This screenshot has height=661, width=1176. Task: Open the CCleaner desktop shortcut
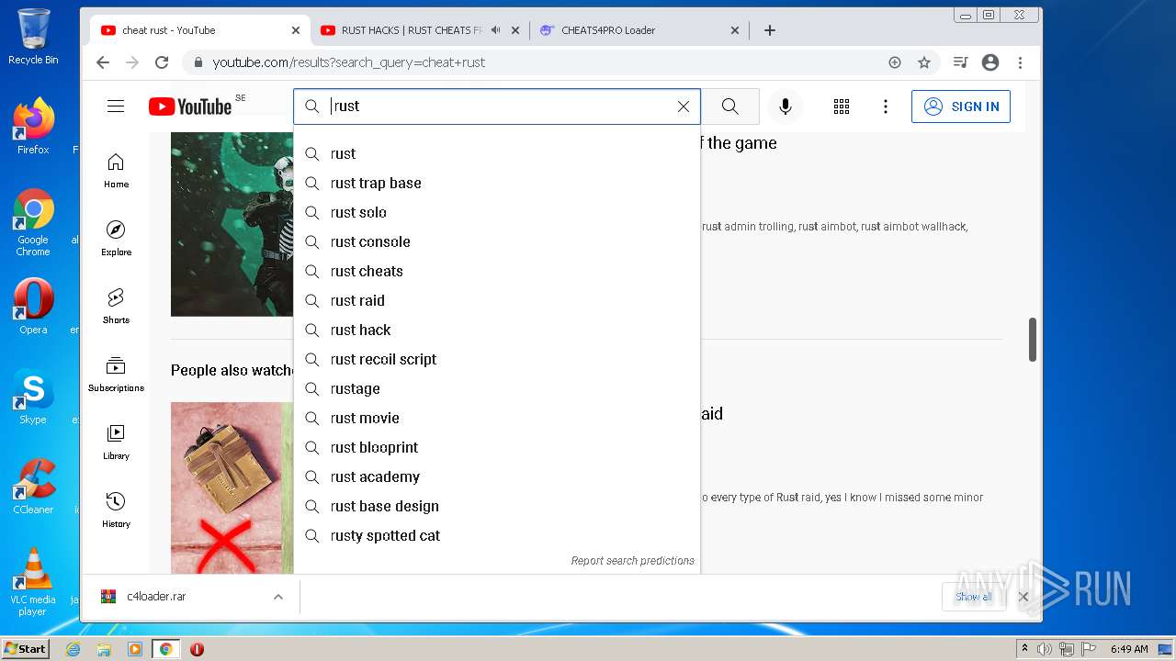33,487
